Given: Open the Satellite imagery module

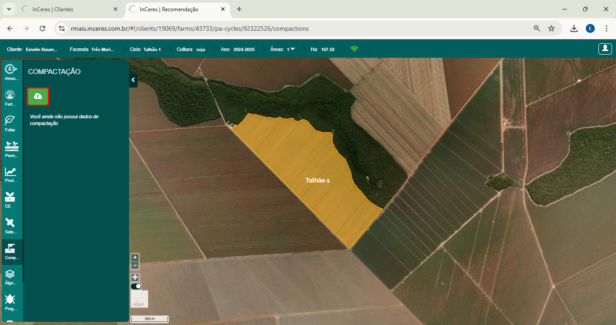Looking at the screenshot, I should (11, 225).
